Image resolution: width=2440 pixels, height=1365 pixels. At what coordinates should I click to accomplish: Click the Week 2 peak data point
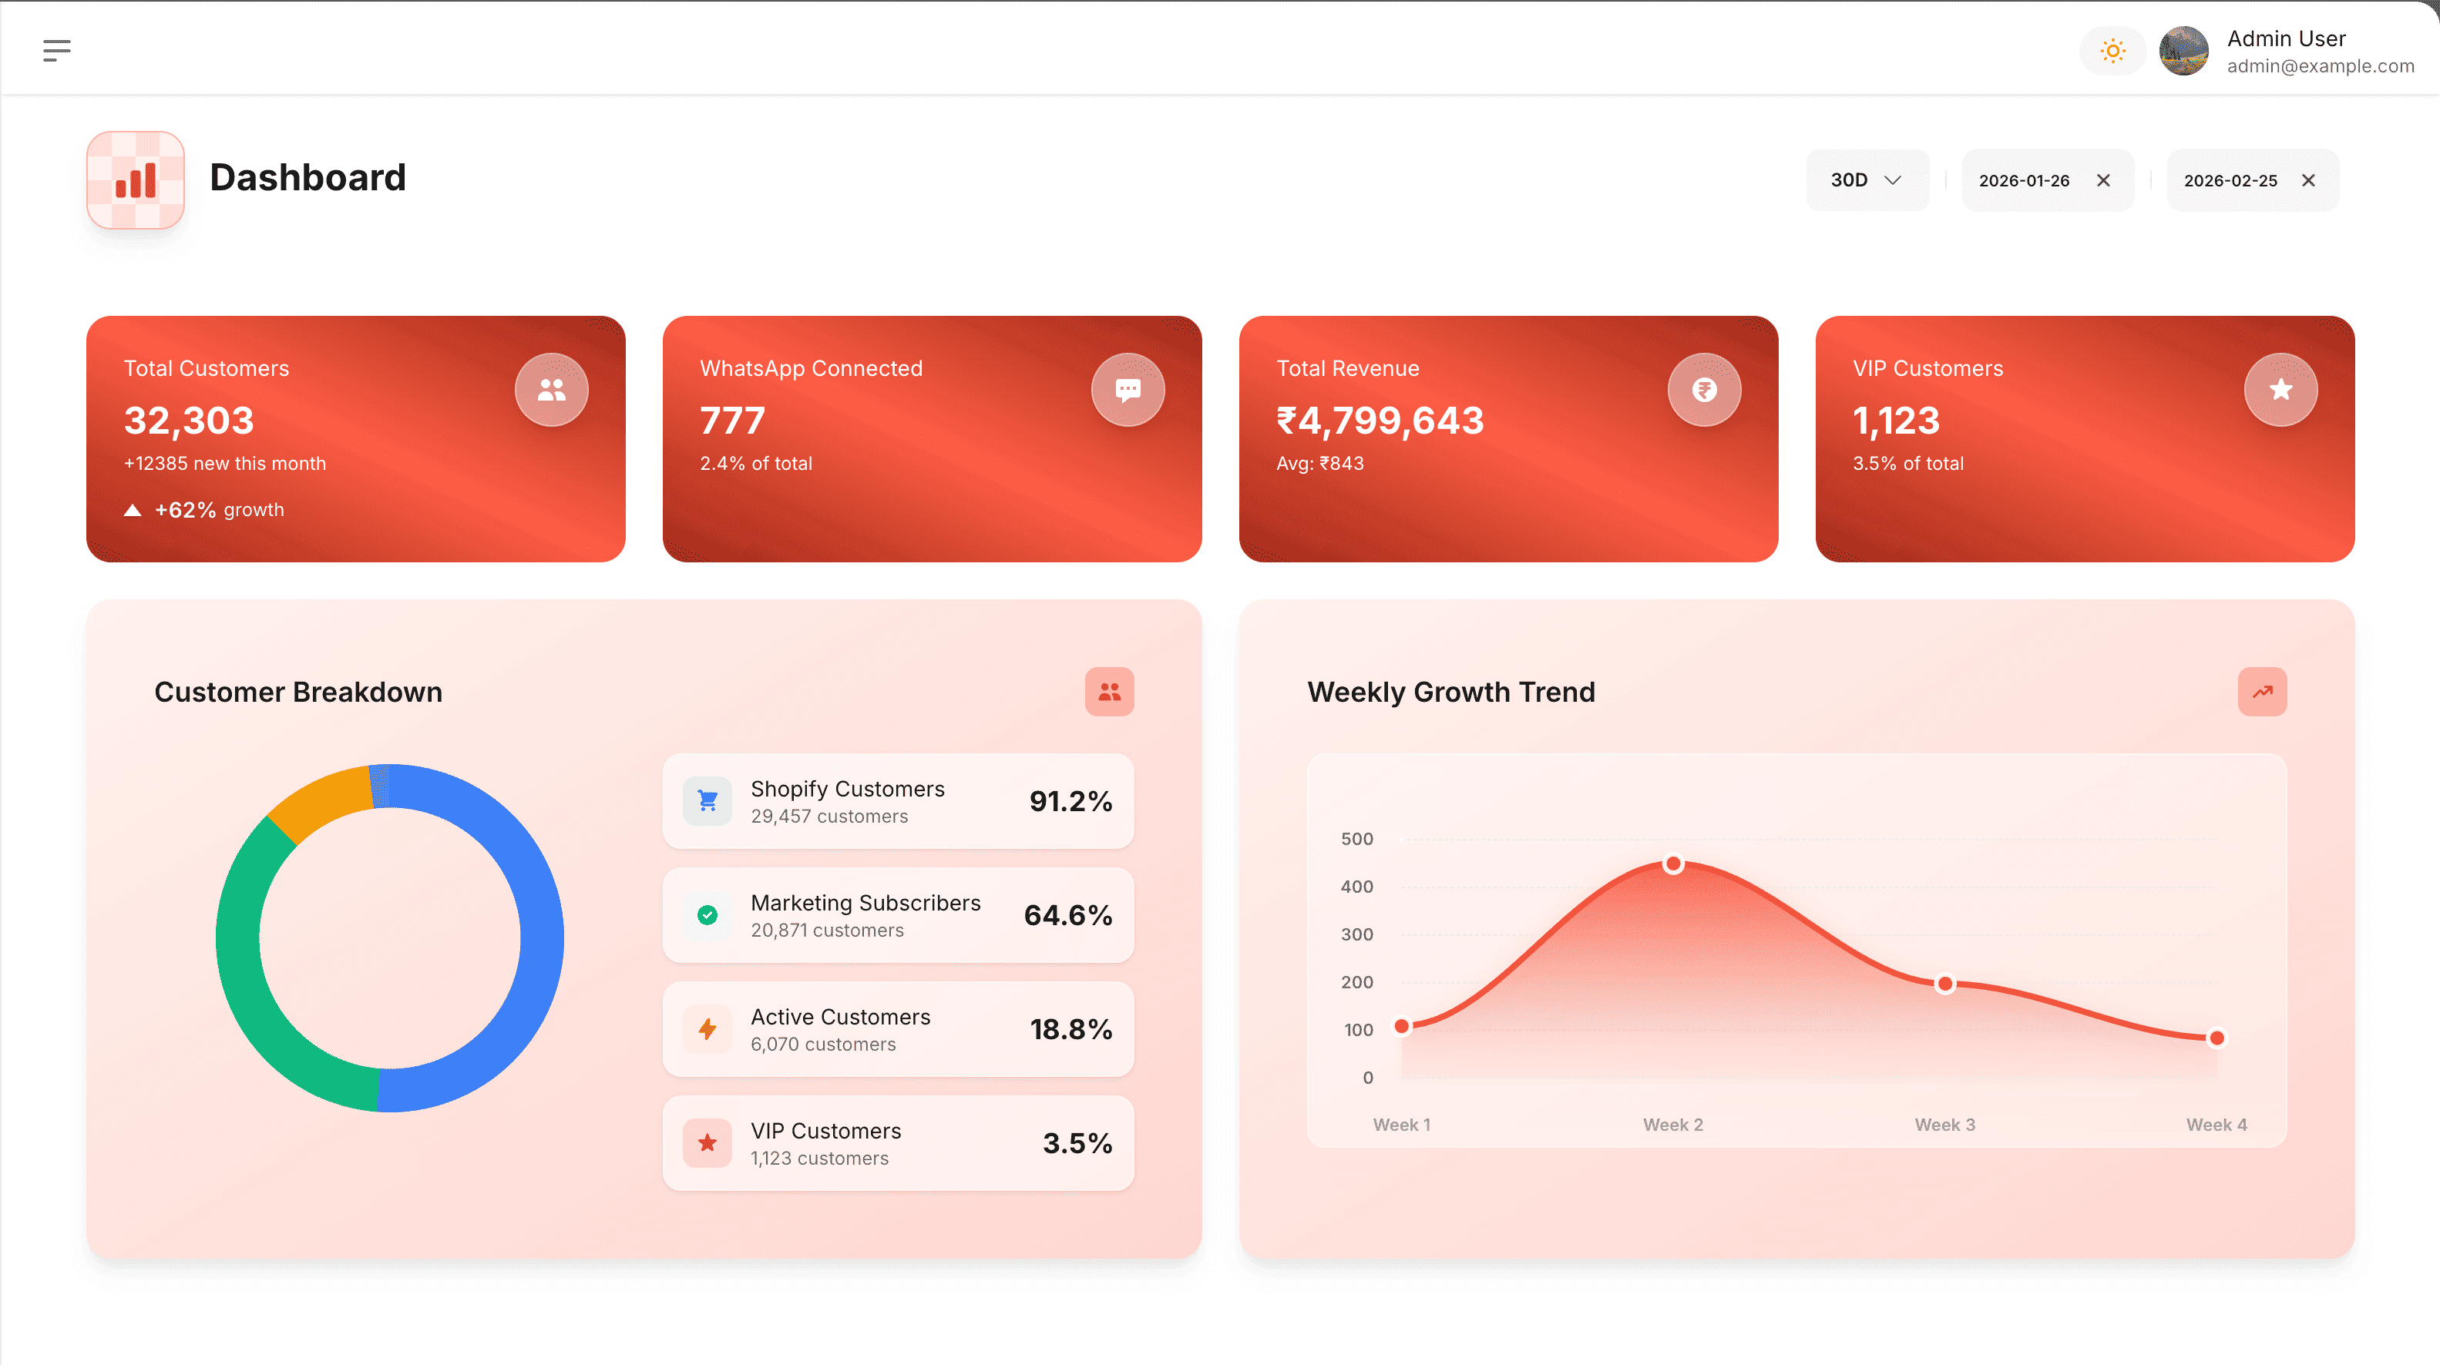(1672, 864)
